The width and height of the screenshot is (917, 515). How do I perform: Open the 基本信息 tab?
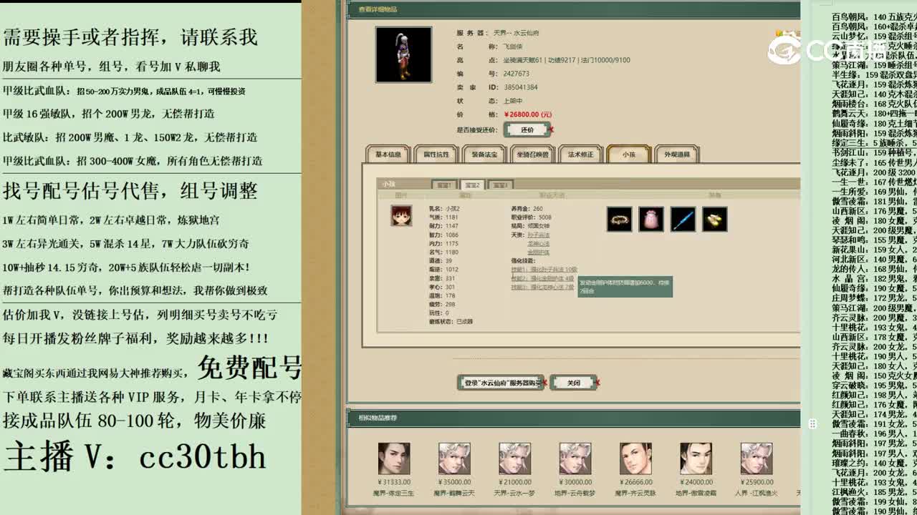[388, 154]
